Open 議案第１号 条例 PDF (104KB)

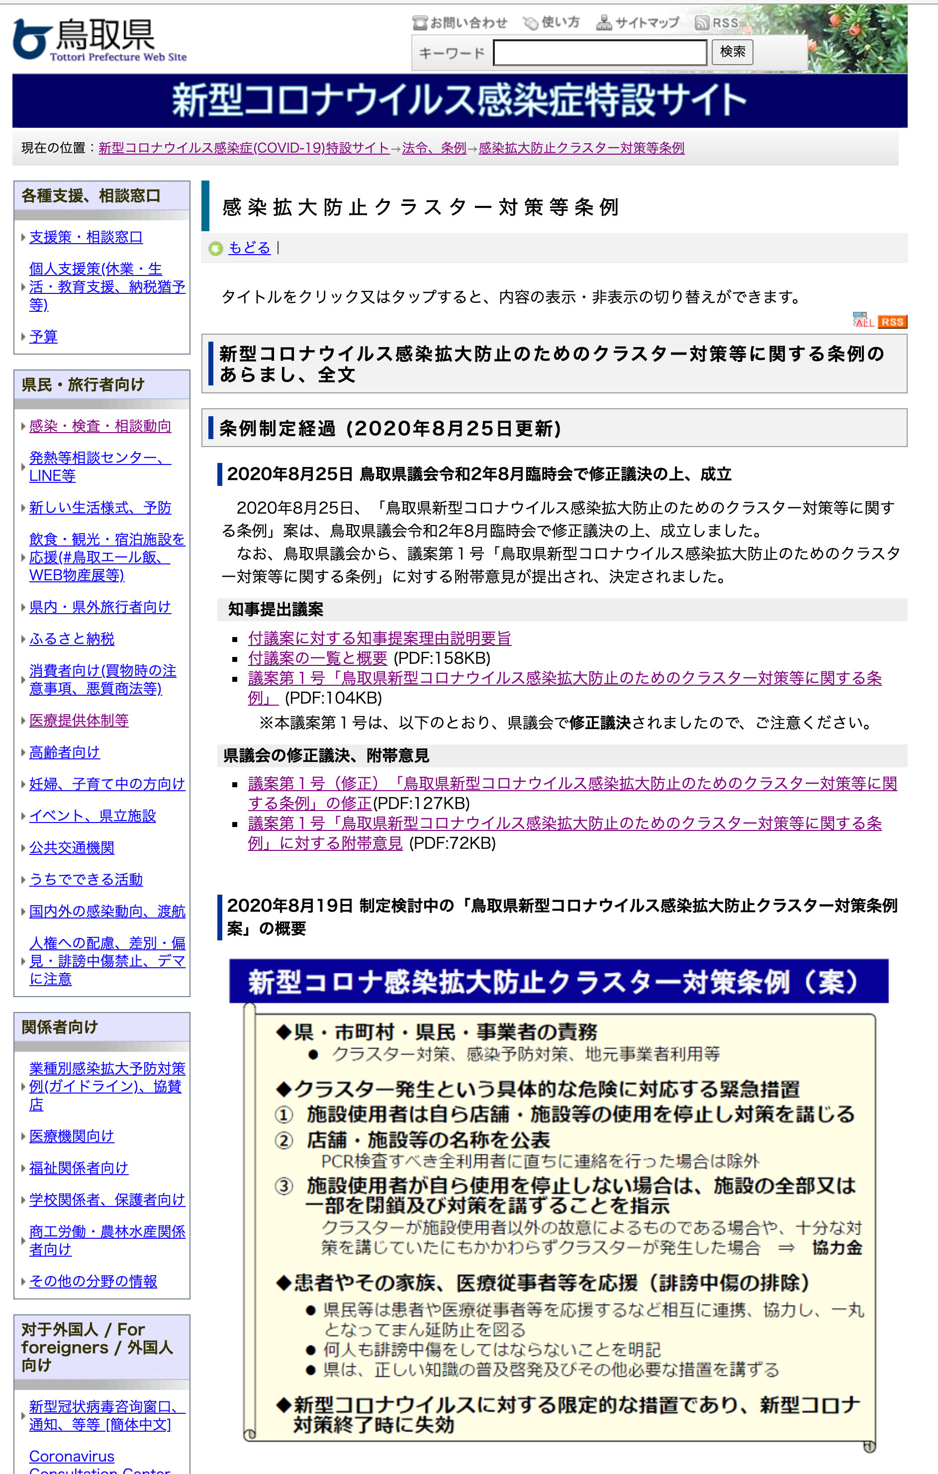[564, 687]
